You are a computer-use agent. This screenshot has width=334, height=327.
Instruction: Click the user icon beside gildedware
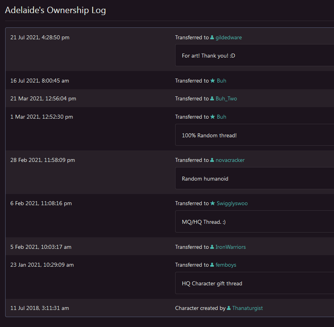tap(212, 38)
